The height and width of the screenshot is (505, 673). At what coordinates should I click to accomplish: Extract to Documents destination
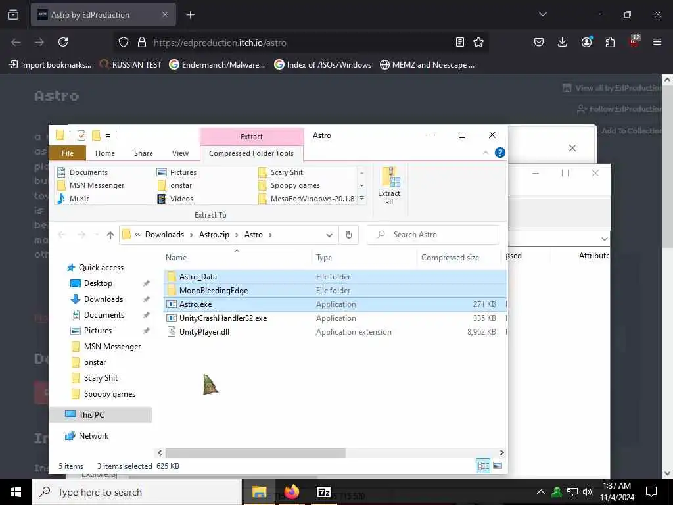coord(83,172)
